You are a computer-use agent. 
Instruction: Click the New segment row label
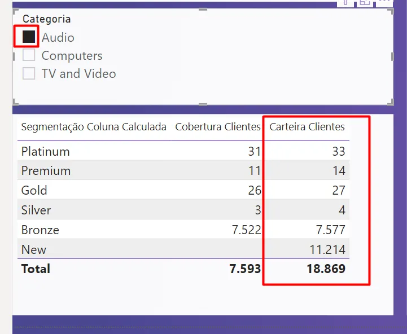coord(34,249)
